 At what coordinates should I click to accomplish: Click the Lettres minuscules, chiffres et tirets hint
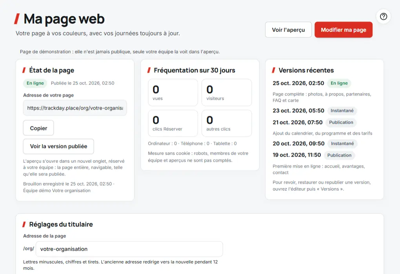coord(120,265)
